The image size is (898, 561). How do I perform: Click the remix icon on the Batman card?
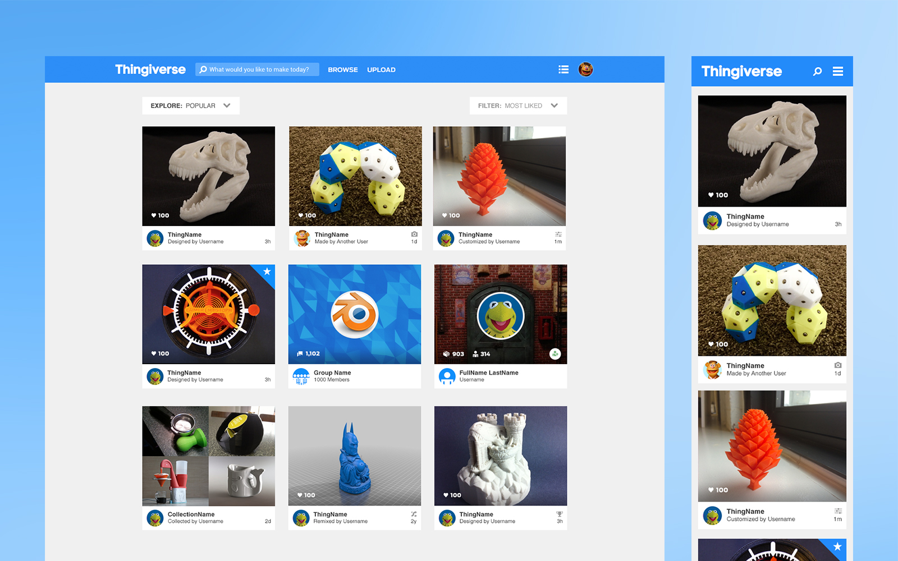(414, 514)
